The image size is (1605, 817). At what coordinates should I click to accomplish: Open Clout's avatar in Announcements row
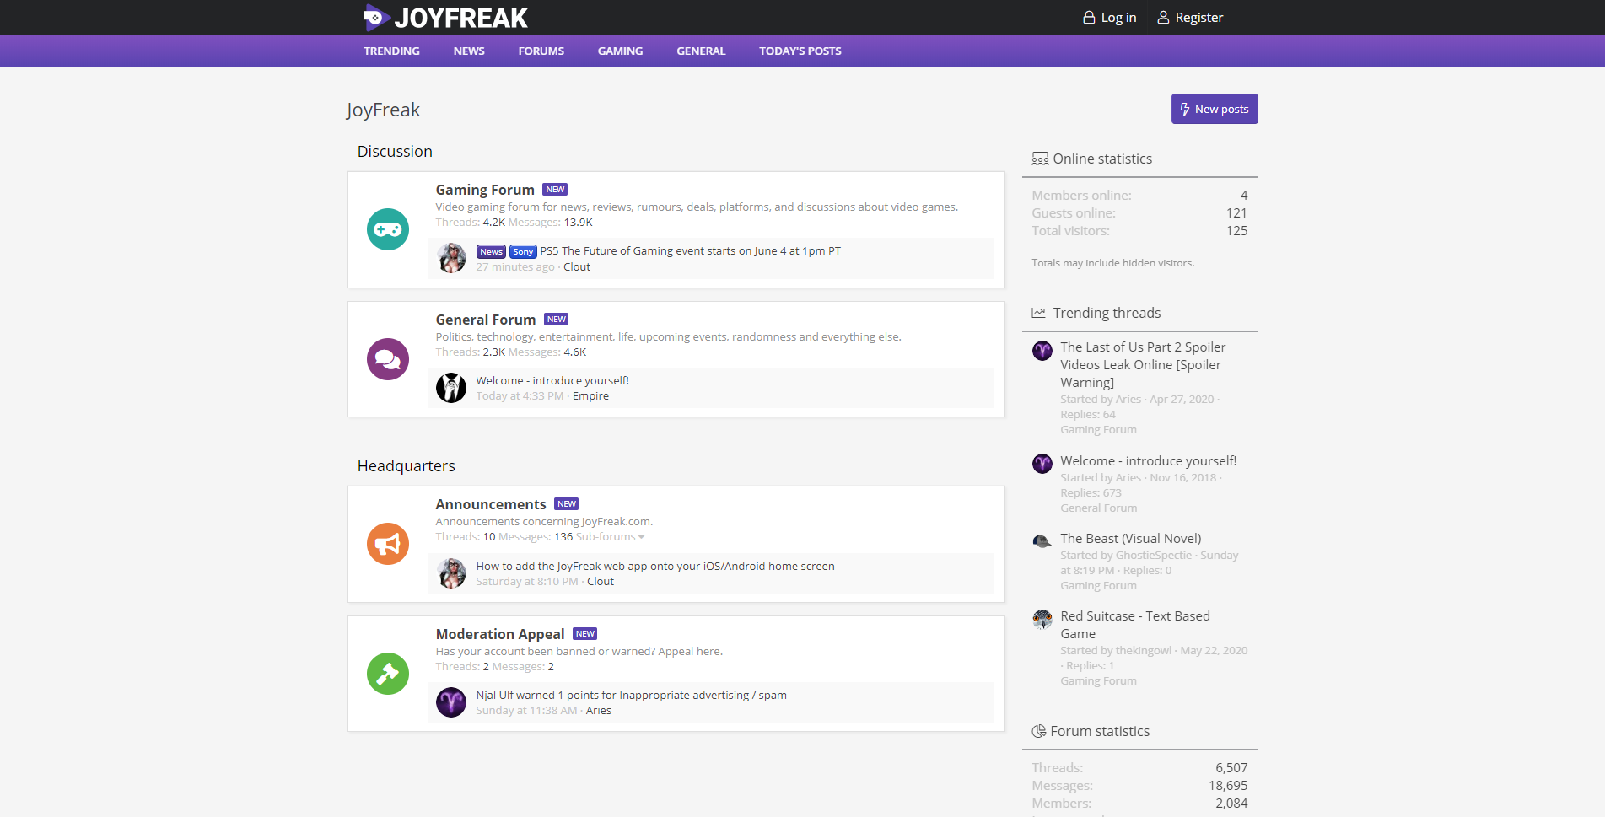coord(451,573)
